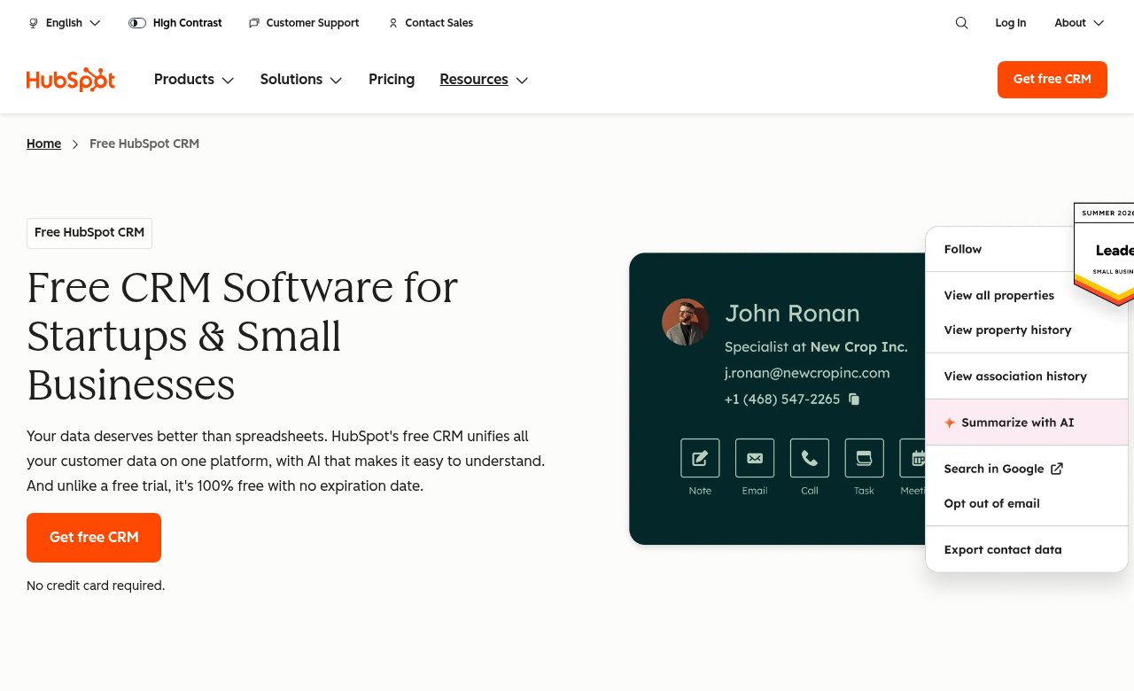This screenshot has height=691, width=1134.
Task: Click 'Specialist at New Crop Inc.' text
Action: click(816, 347)
